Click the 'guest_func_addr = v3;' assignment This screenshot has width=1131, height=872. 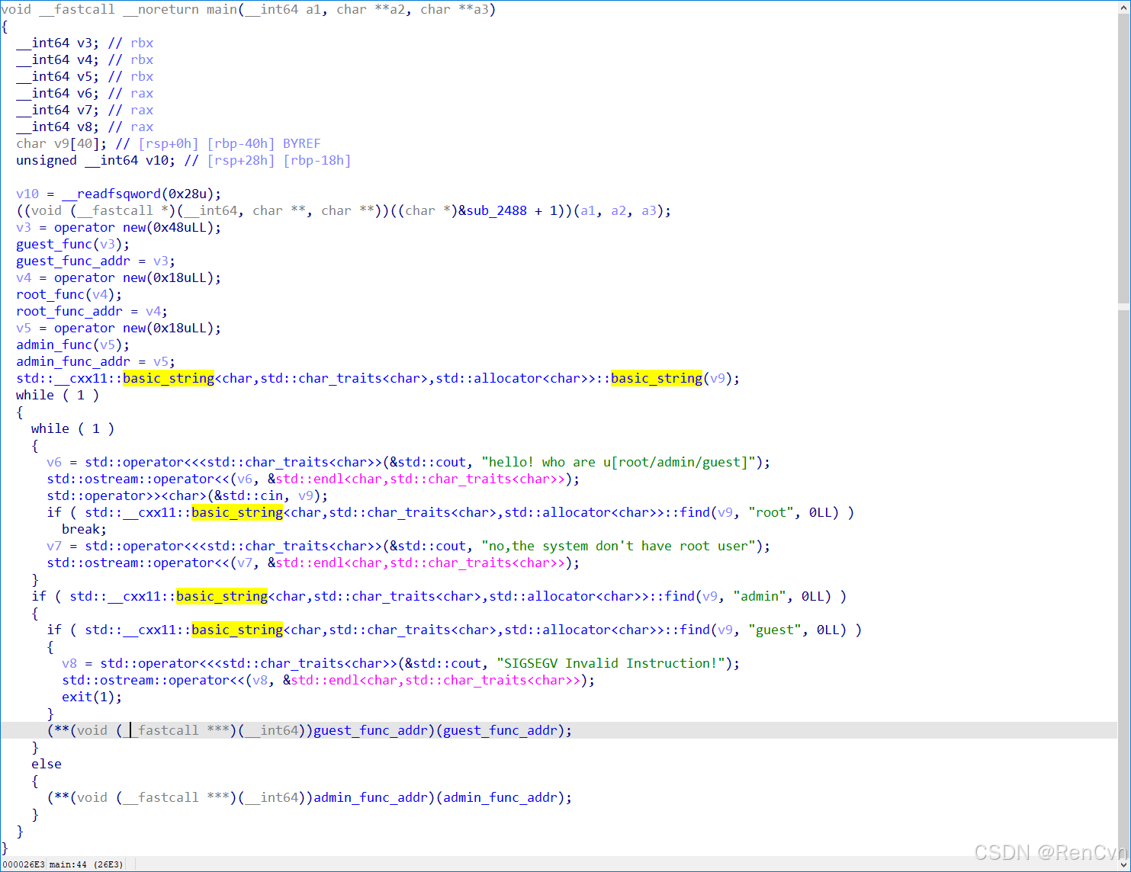pos(96,261)
